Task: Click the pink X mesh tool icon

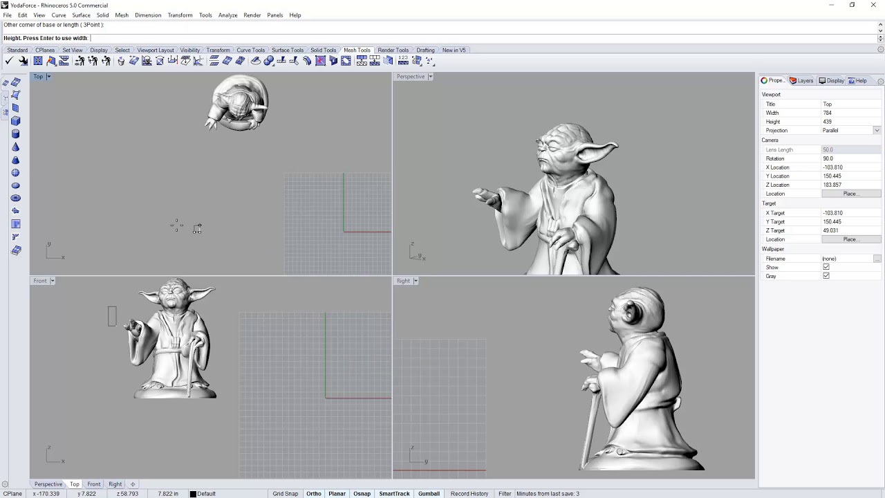Action: [x=321, y=61]
